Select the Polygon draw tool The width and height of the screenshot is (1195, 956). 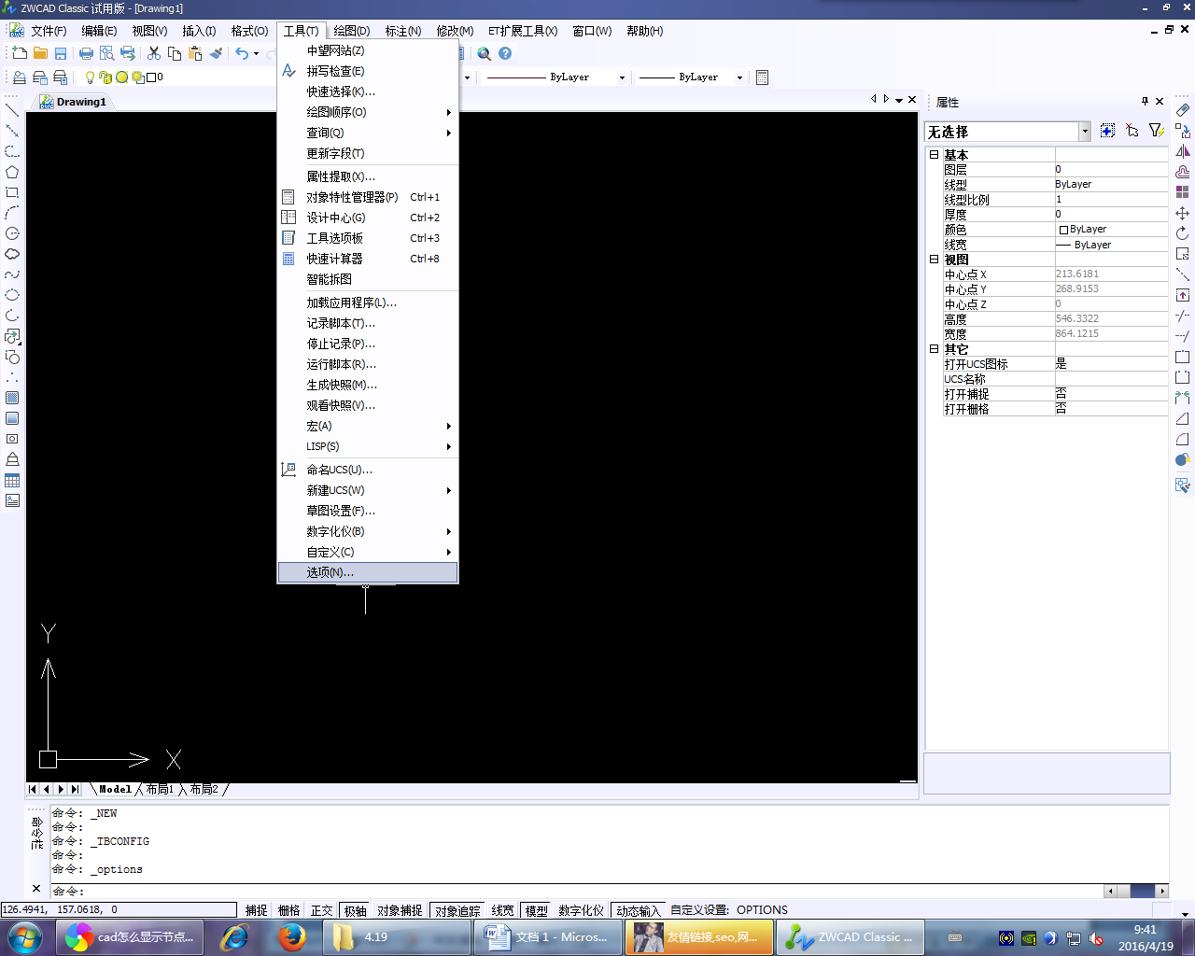(12, 172)
